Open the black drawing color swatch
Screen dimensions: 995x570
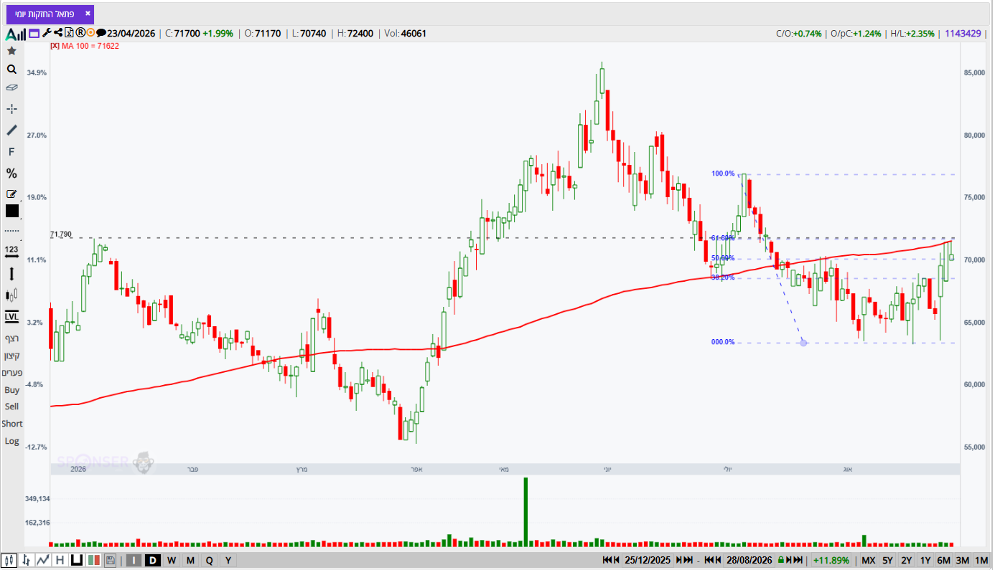(x=11, y=211)
